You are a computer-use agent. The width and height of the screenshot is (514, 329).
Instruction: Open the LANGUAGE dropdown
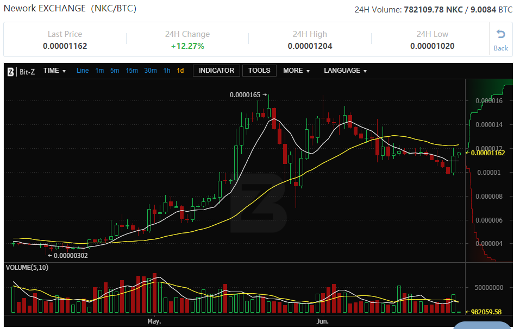(345, 71)
